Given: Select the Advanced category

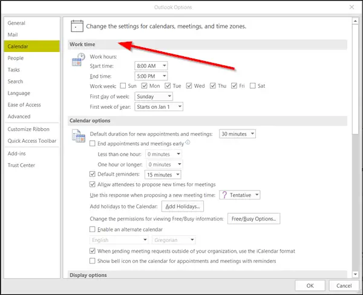Looking at the screenshot, I should (x=31, y=117).
